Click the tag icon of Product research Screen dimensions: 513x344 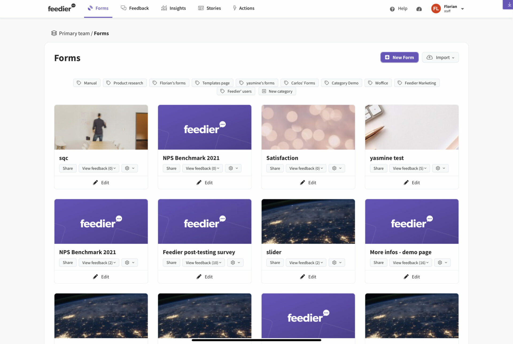coord(108,83)
